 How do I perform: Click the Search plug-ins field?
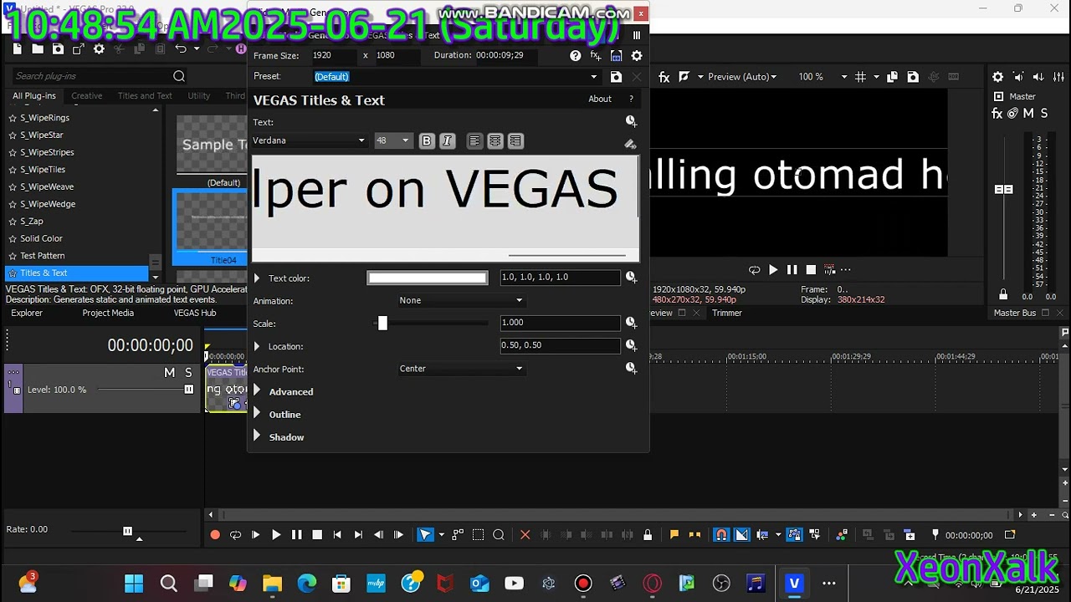coord(99,76)
